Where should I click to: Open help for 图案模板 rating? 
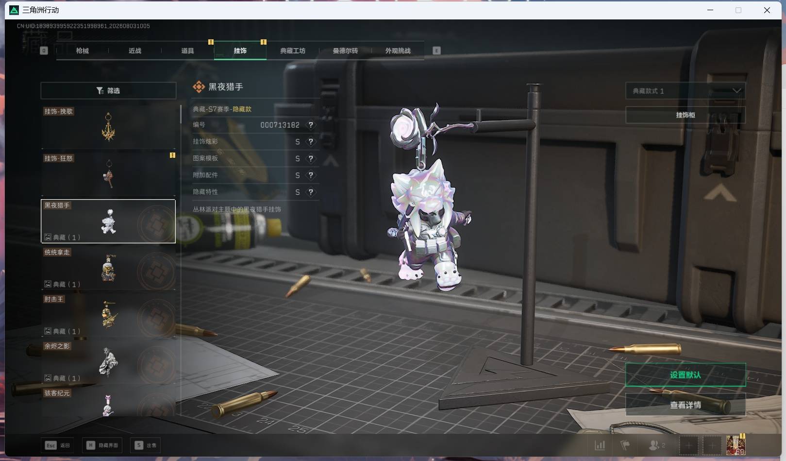311,158
